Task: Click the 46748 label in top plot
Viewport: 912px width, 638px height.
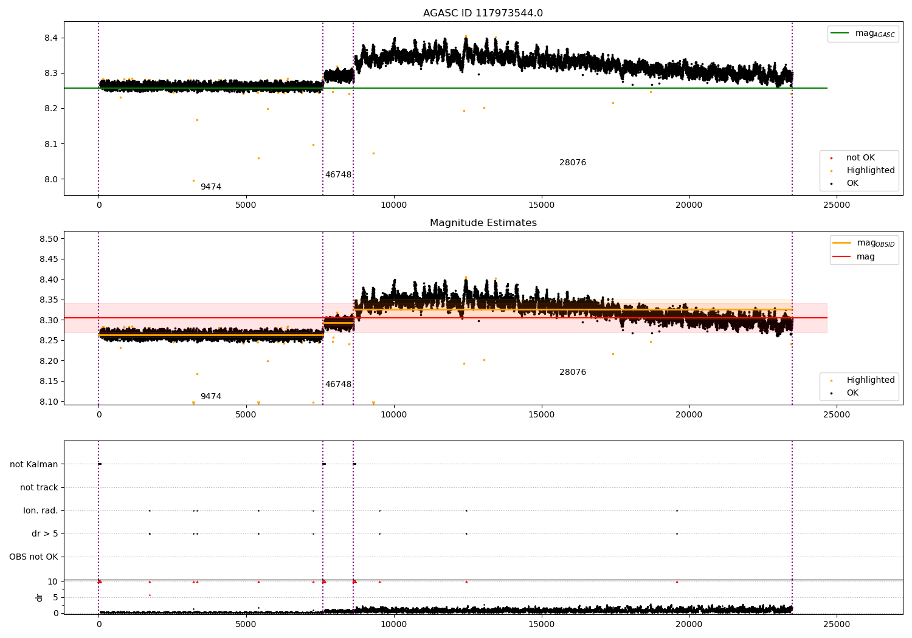Action: (338, 175)
